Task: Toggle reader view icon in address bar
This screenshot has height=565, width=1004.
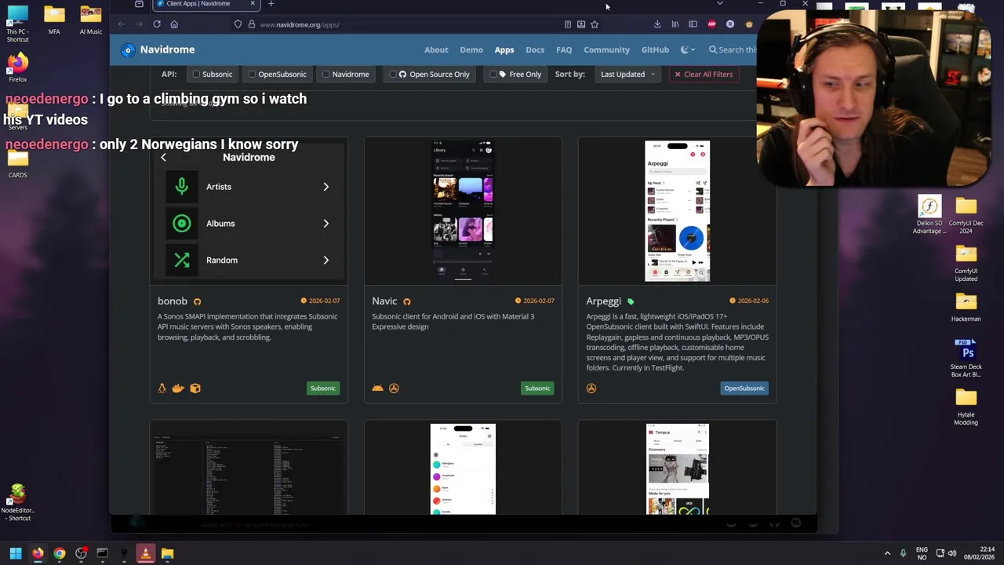Action: [x=567, y=24]
